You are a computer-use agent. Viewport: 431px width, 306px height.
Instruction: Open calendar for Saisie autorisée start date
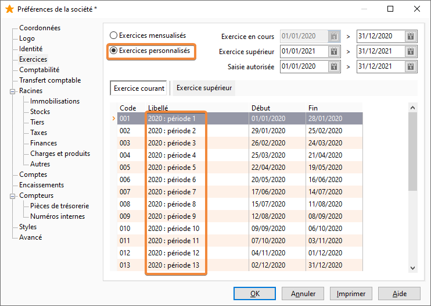pos(333,66)
